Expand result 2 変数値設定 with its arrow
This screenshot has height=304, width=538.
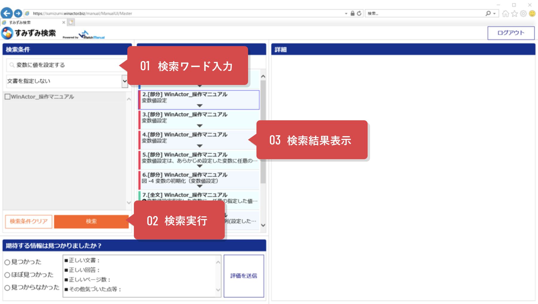coord(199,105)
